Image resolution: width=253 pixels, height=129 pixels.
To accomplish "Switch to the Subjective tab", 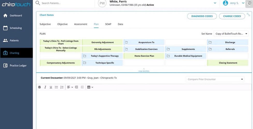I will pos(45,24).
